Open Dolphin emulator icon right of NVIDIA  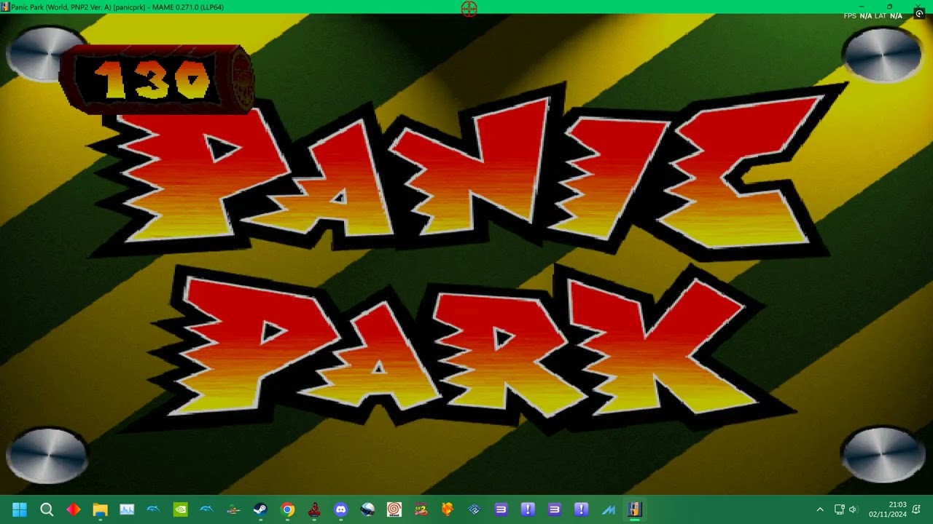207,509
